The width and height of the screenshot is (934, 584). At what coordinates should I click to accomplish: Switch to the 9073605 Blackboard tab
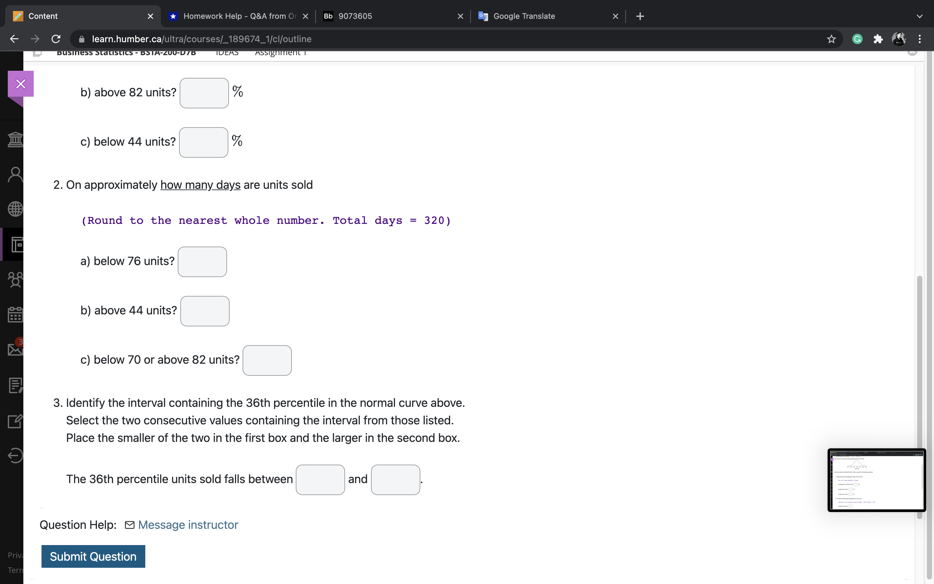click(x=393, y=16)
